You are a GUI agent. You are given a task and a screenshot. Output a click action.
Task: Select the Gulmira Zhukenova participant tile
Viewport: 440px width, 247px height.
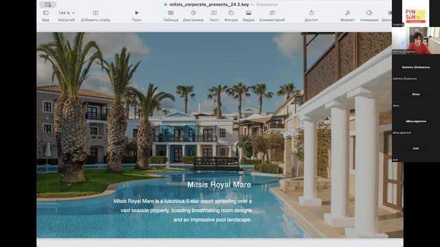[x=416, y=67]
